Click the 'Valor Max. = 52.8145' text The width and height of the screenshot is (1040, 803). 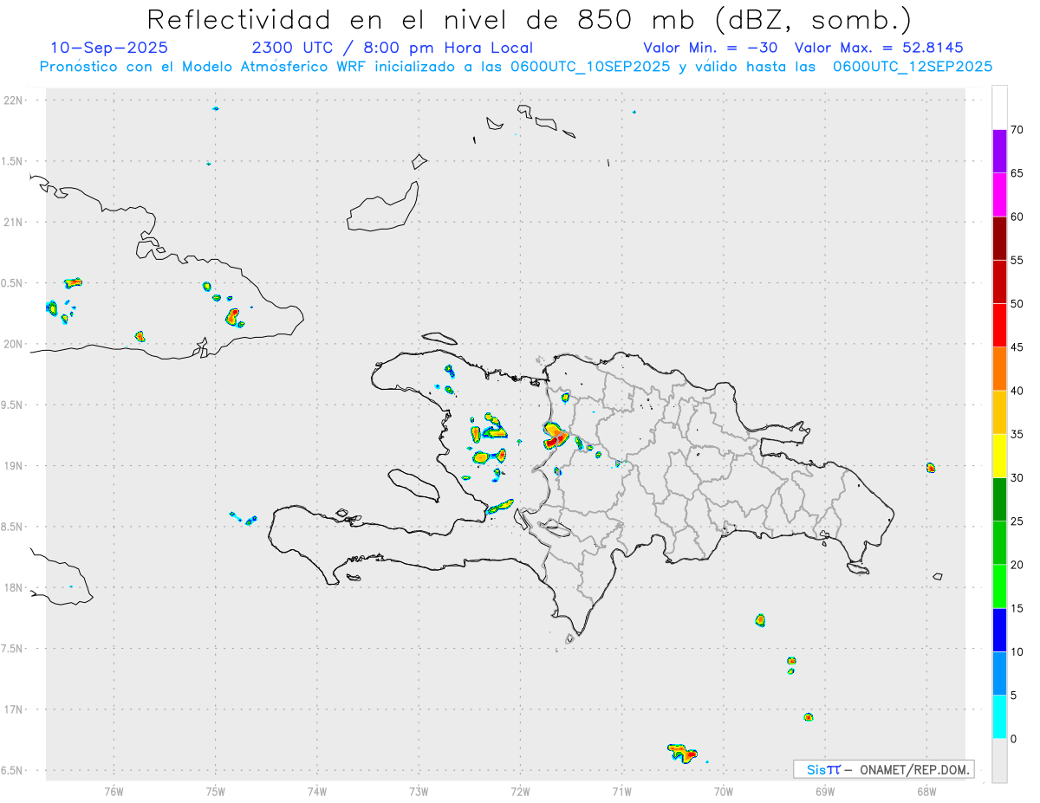point(879,48)
